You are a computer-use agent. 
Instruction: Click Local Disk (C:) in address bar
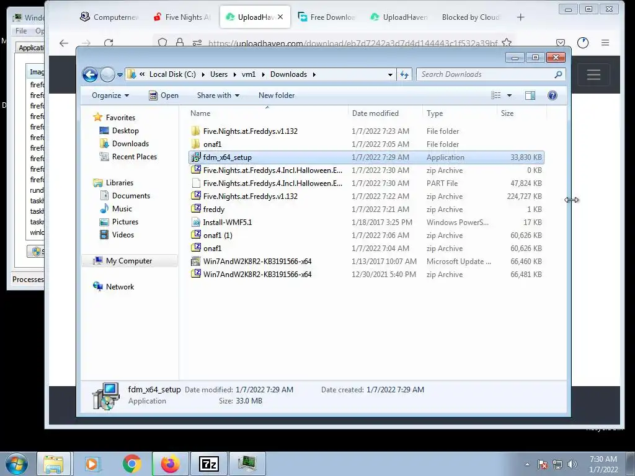click(x=172, y=74)
